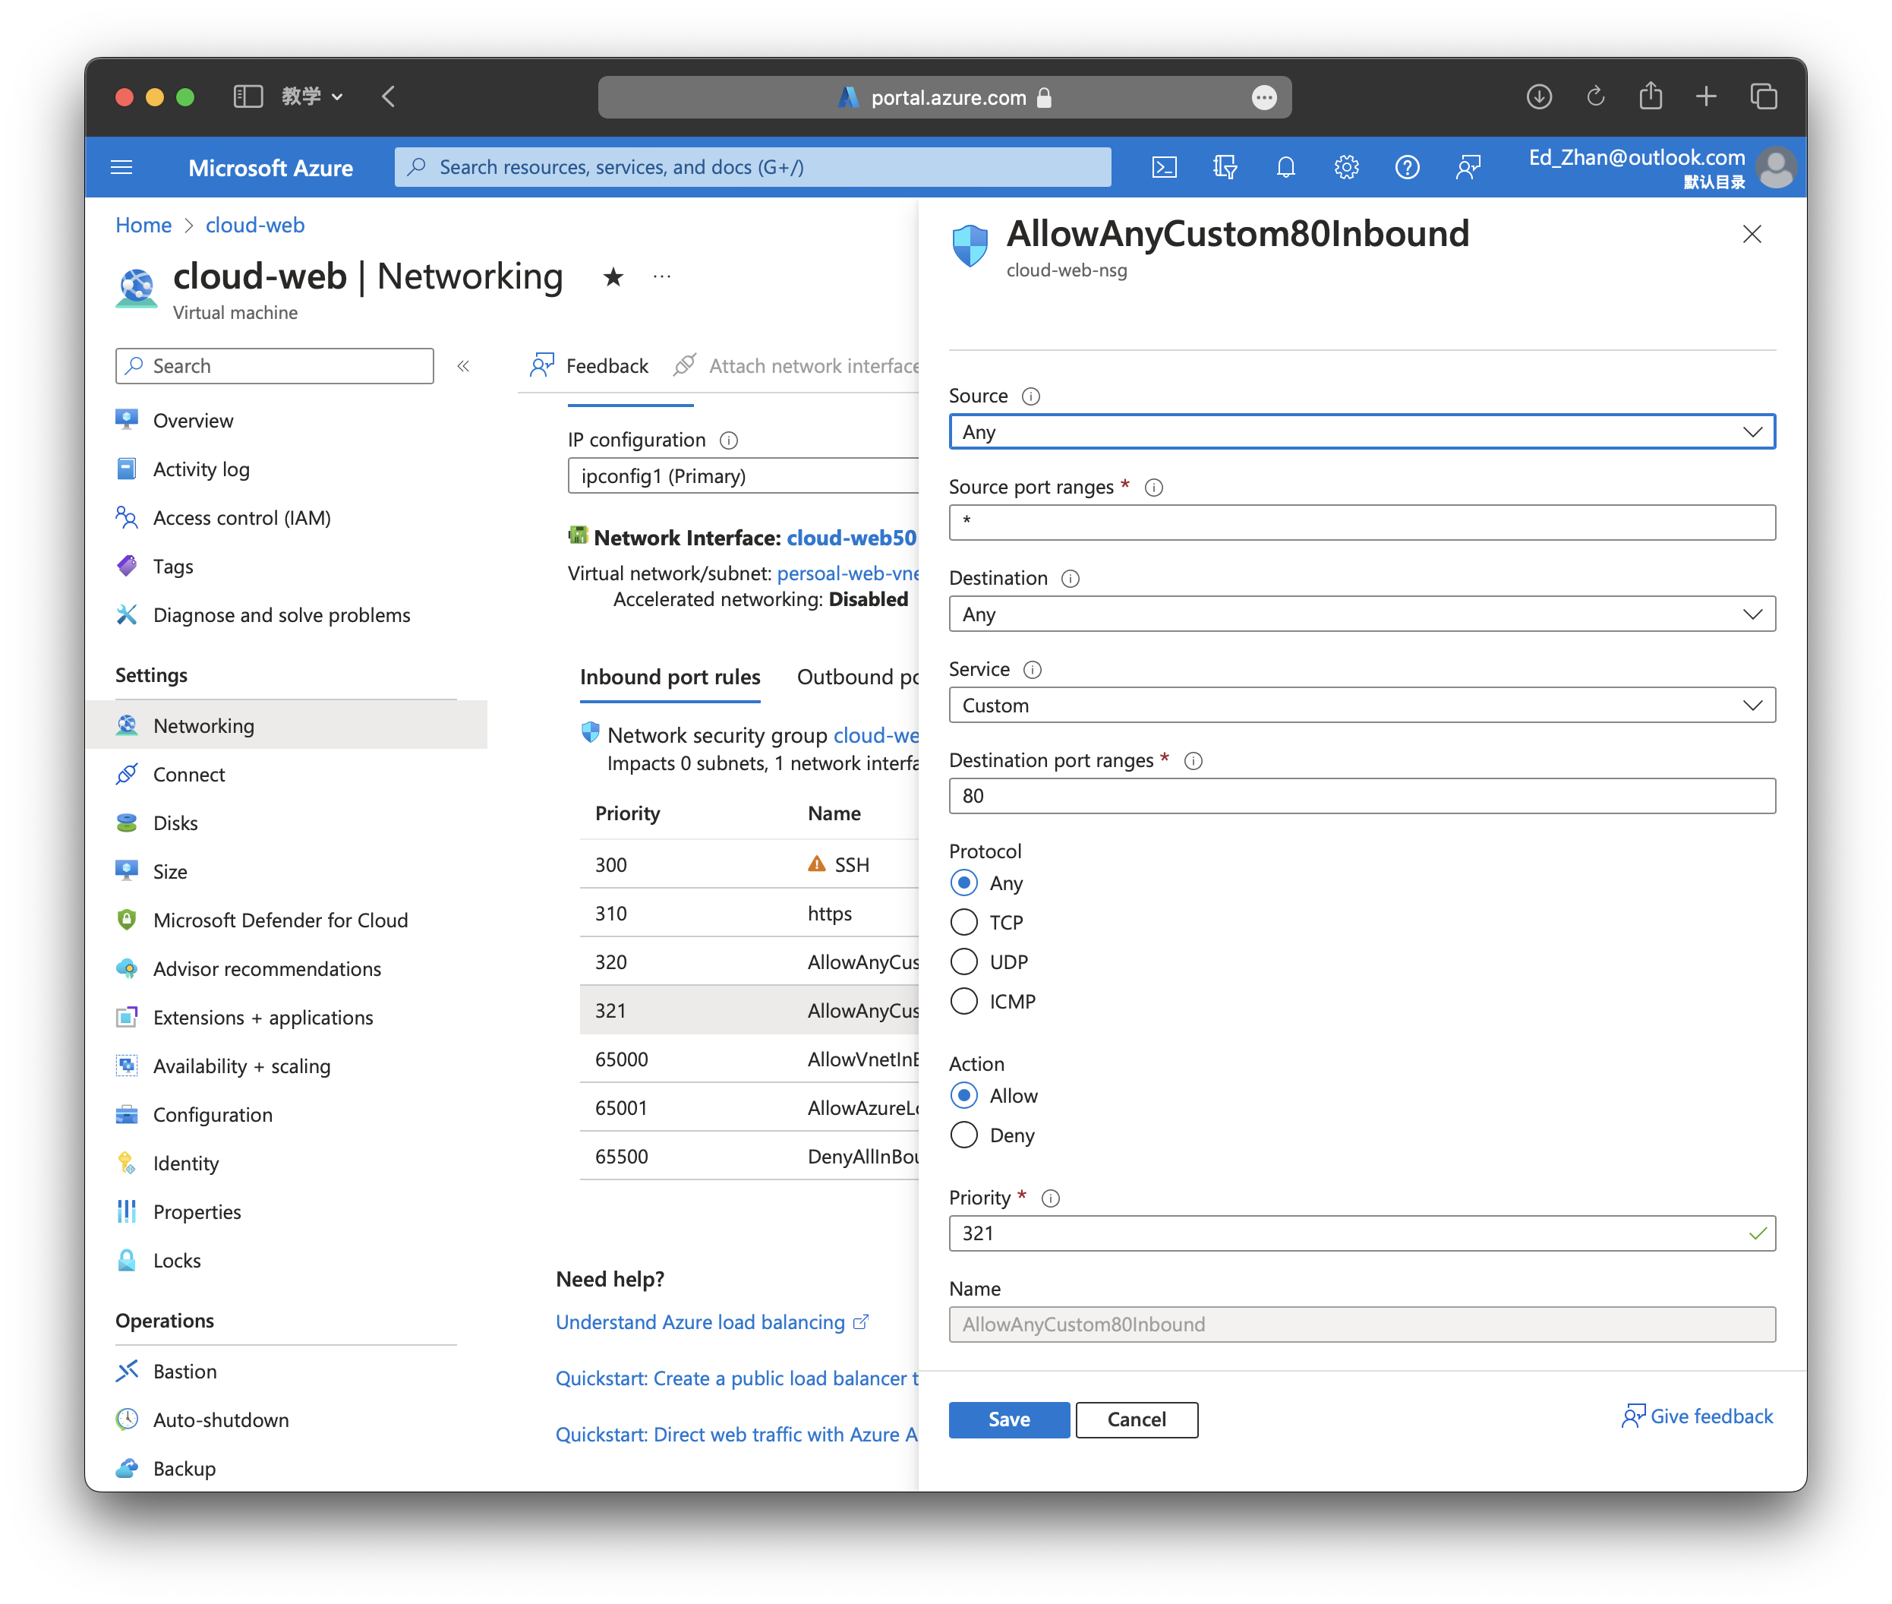Click the Save button
The image size is (1892, 1604).
1008,1419
